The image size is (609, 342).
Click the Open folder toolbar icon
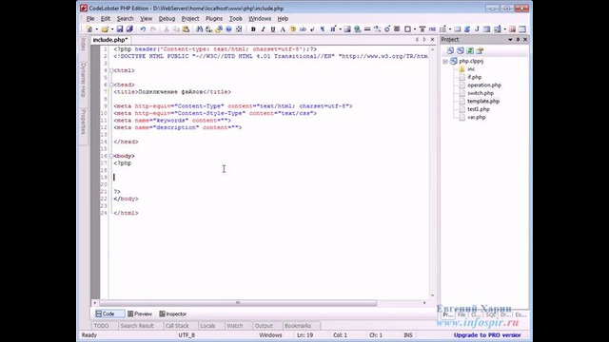point(105,29)
